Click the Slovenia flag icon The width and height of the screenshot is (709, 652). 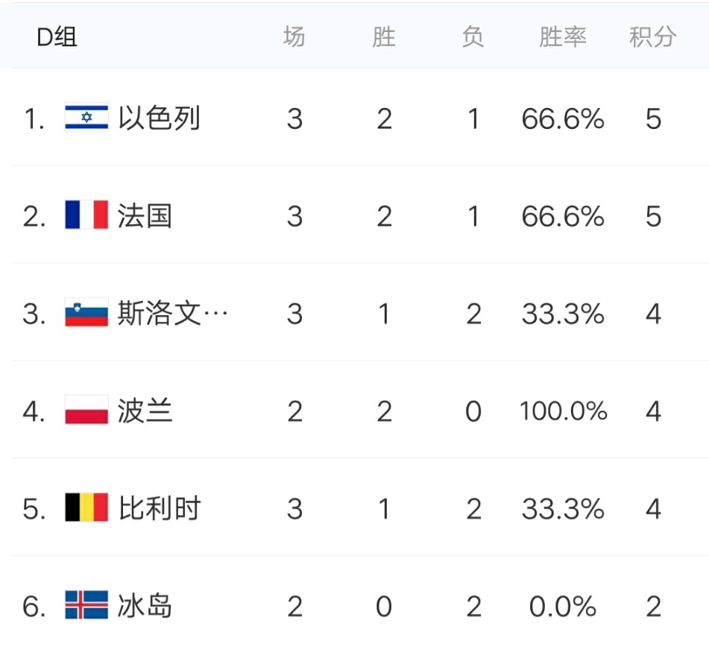point(86,314)
